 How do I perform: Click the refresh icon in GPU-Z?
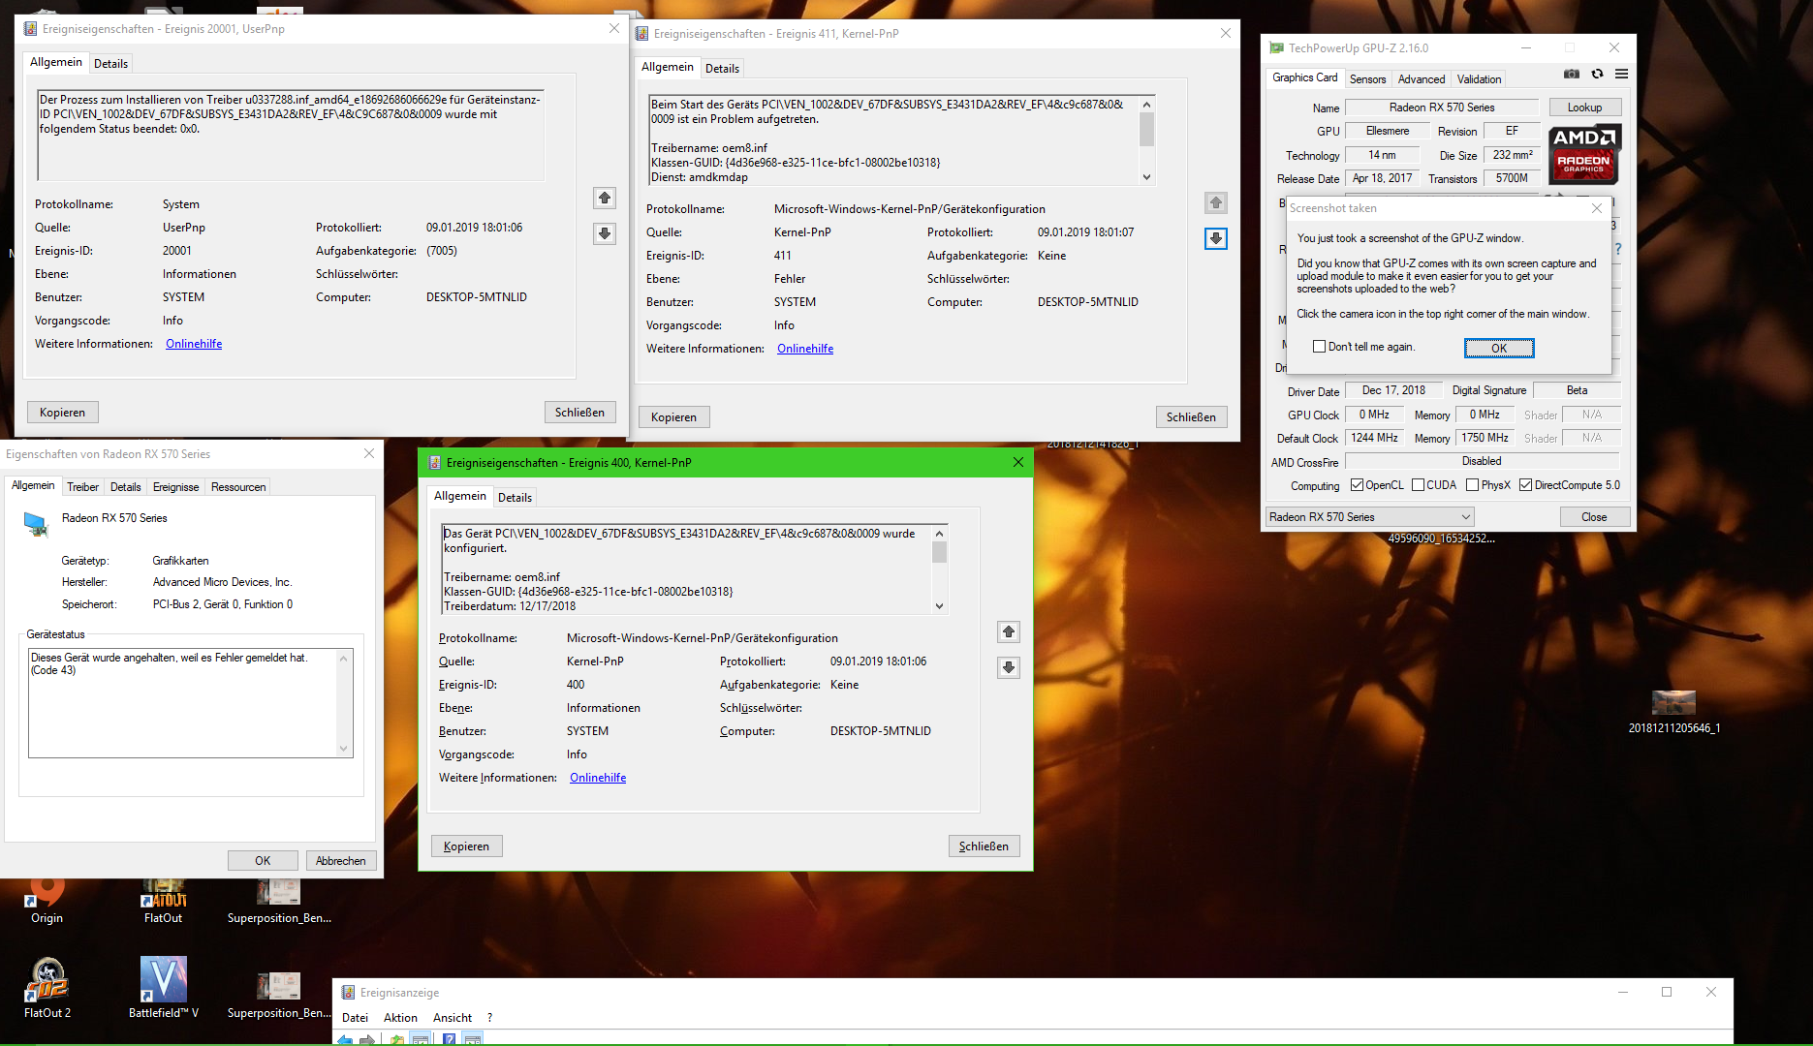pos(1597,75)
